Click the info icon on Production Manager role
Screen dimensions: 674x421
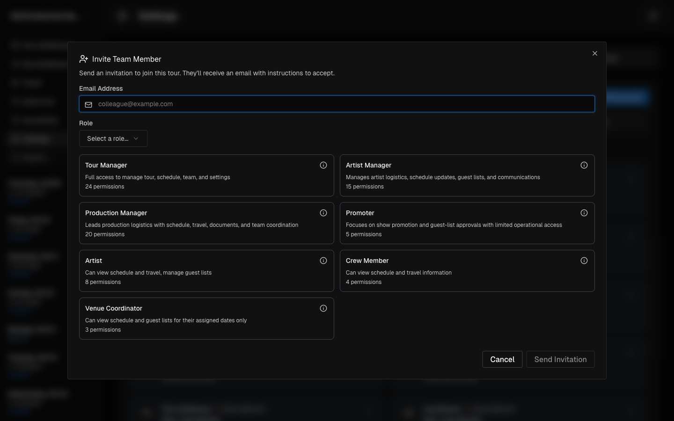(x=323, y=213)
